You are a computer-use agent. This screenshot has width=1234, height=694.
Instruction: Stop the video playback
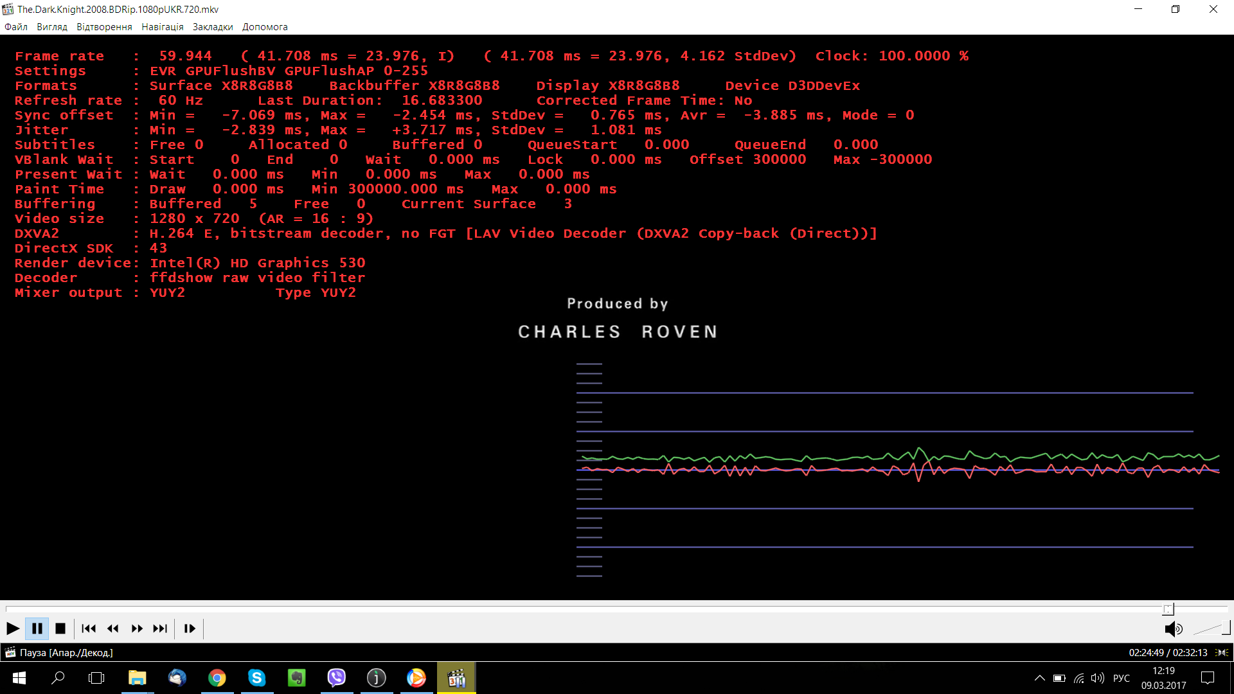[60, 628]
